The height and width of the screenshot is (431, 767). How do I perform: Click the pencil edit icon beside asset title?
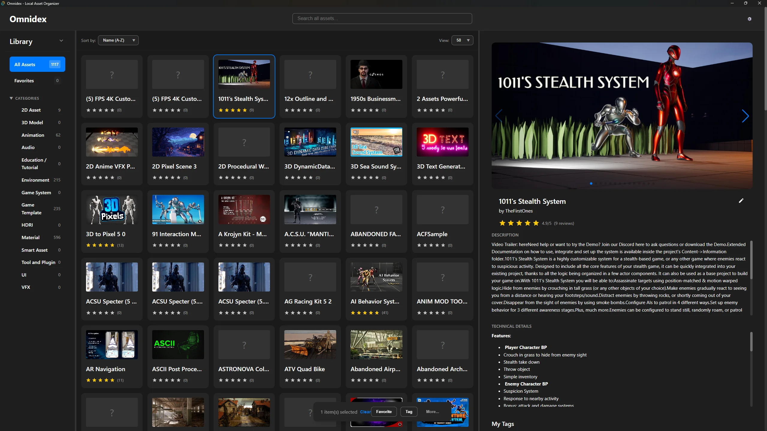(741, 201)
